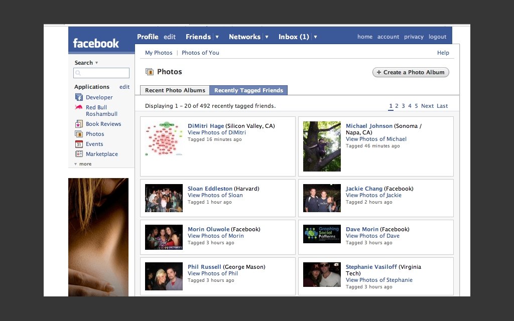
Task: Open the Friends dropdown arrow
Action: (217, 37)
